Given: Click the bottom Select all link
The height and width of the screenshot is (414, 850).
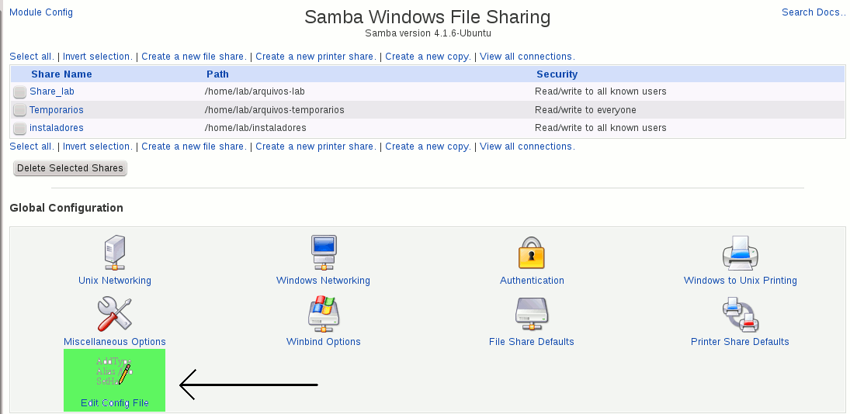Looking at the screenshot, I should pos(32,146).
